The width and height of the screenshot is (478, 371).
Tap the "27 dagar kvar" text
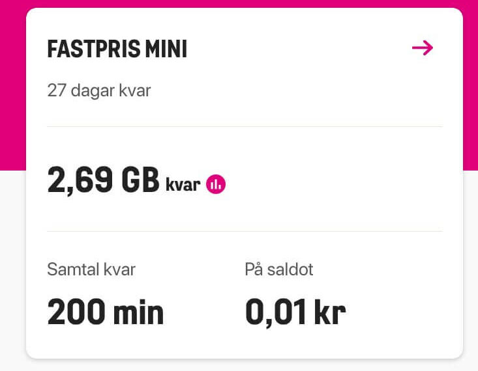click(99, 90)
